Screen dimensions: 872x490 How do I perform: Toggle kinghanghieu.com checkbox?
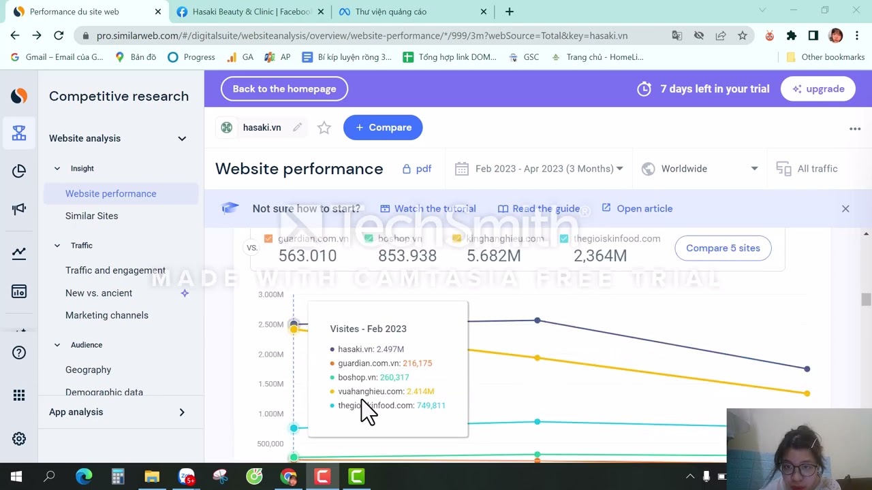coord(457,239)
